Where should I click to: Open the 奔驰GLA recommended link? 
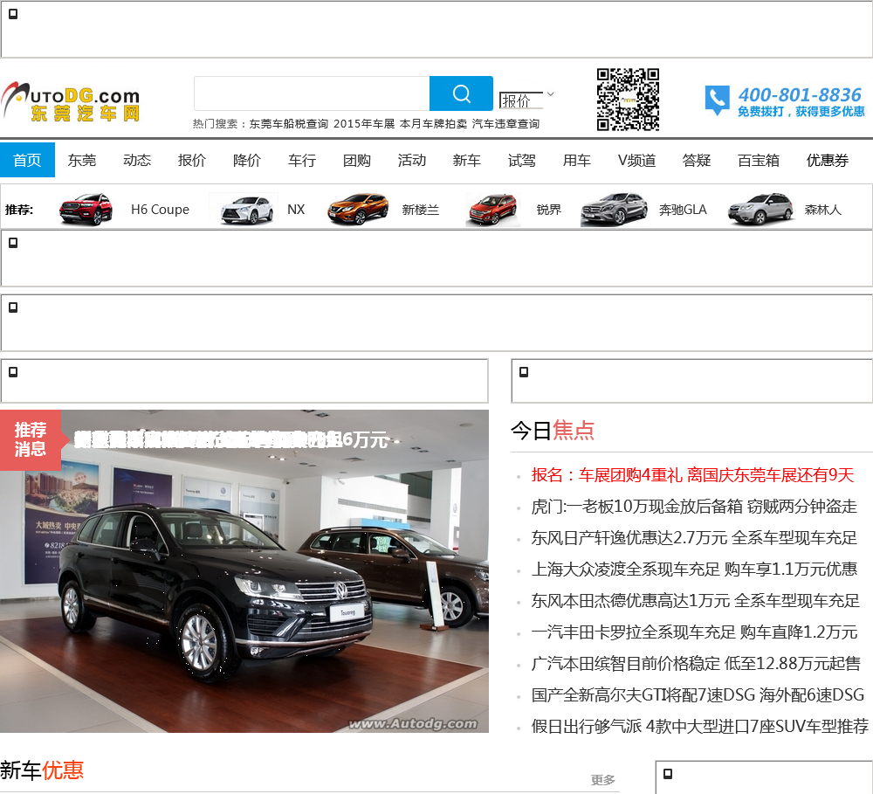tap(684, 210)
